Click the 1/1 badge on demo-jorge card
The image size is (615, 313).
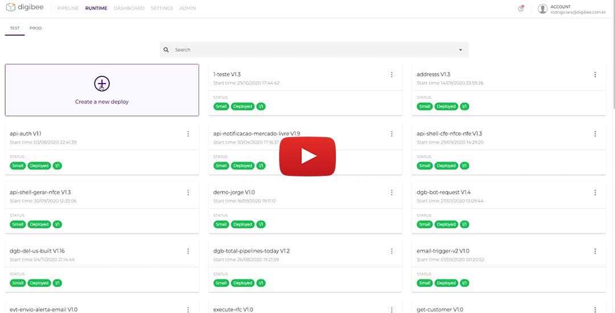pos(261,224)
